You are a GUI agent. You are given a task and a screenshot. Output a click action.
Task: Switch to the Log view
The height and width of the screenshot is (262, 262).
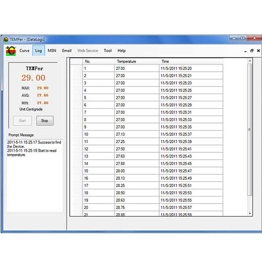tap(38, 51)
